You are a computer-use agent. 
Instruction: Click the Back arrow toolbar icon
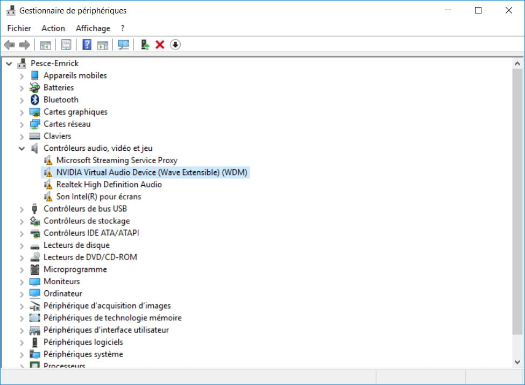pos(9,45)
